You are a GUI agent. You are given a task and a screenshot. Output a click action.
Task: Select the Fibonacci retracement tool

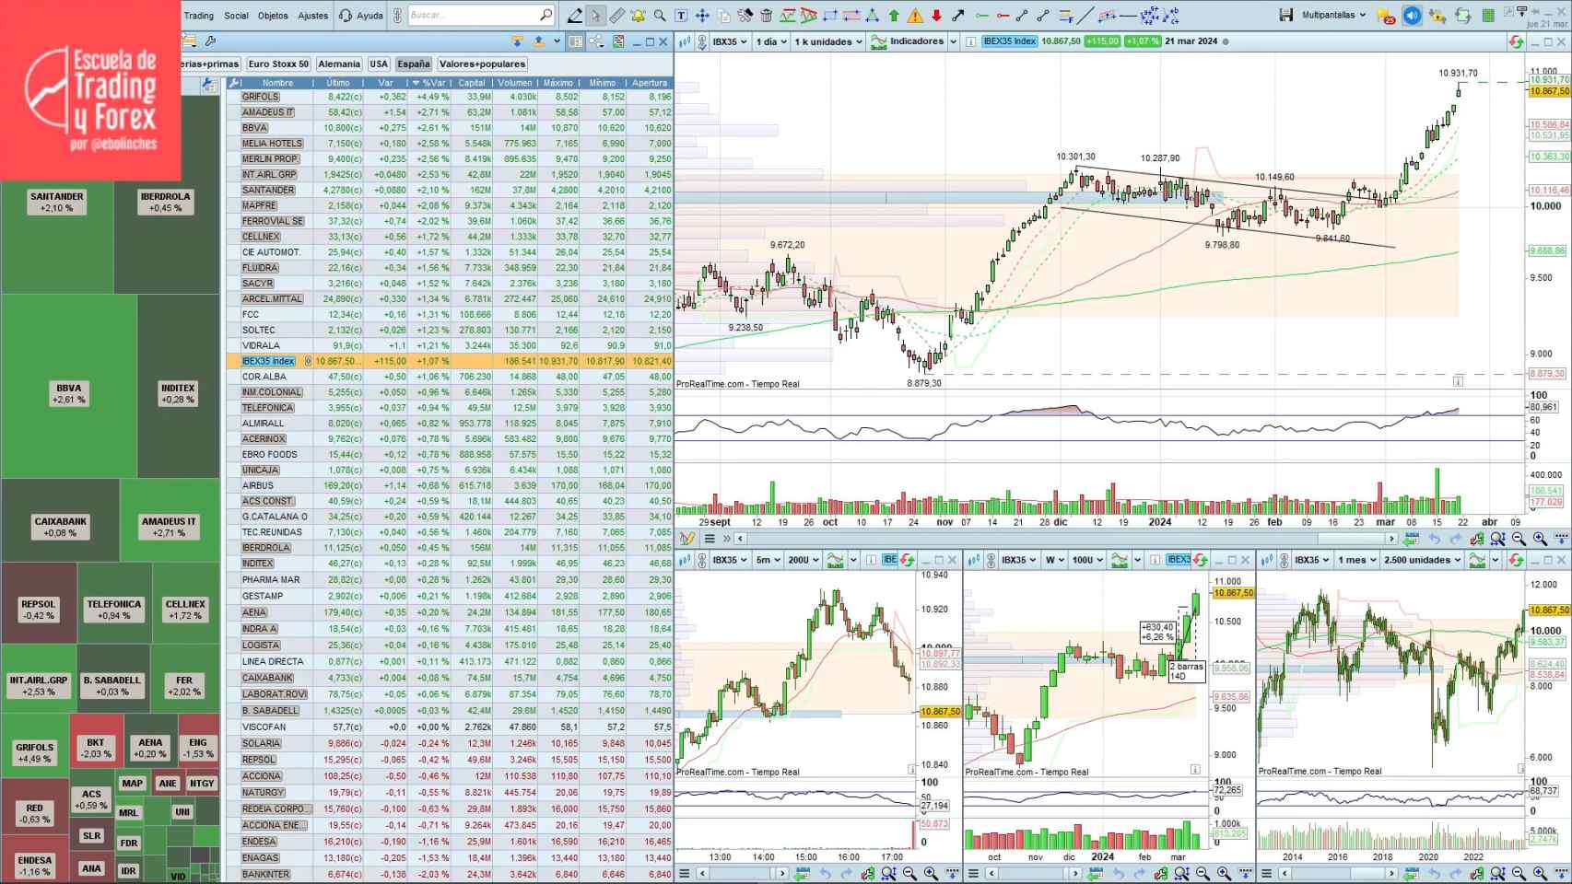pyautogui.click(x=1065, y=15)
